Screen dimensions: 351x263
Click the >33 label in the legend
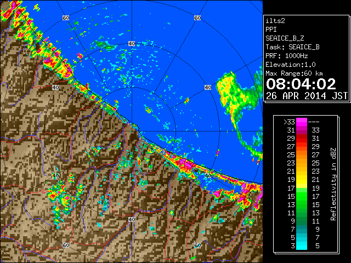pyautogui.click(x=289, y=122)
